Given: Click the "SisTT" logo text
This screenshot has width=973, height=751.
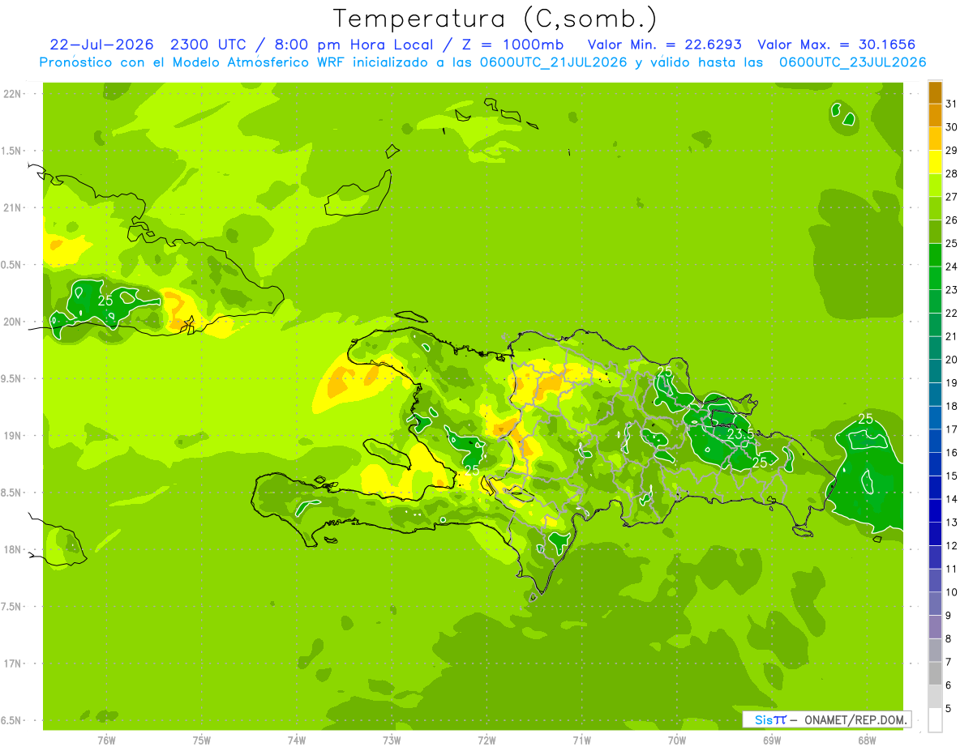Looking at the screenshot, I should pos(770,719).
